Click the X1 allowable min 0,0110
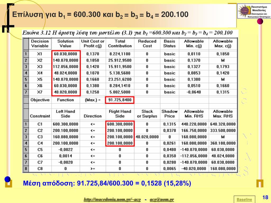This screenshot has width=271, height=203. point(194,54)
